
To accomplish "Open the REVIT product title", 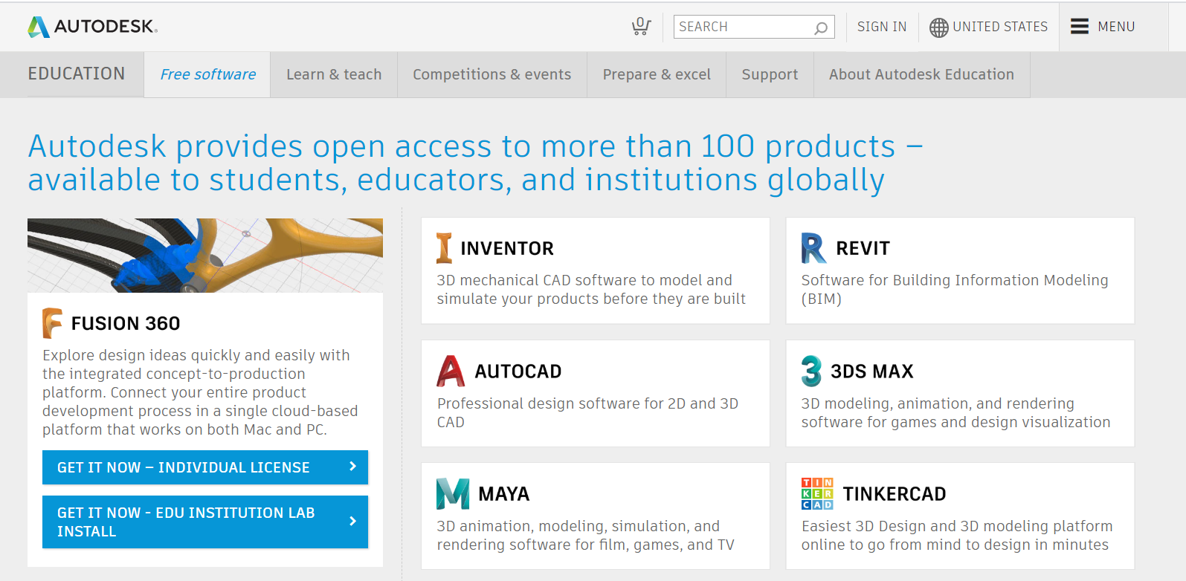I will click(x=863, y=248).
